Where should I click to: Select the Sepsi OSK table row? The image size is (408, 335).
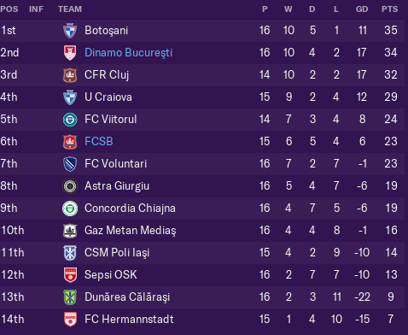(202, 275)
